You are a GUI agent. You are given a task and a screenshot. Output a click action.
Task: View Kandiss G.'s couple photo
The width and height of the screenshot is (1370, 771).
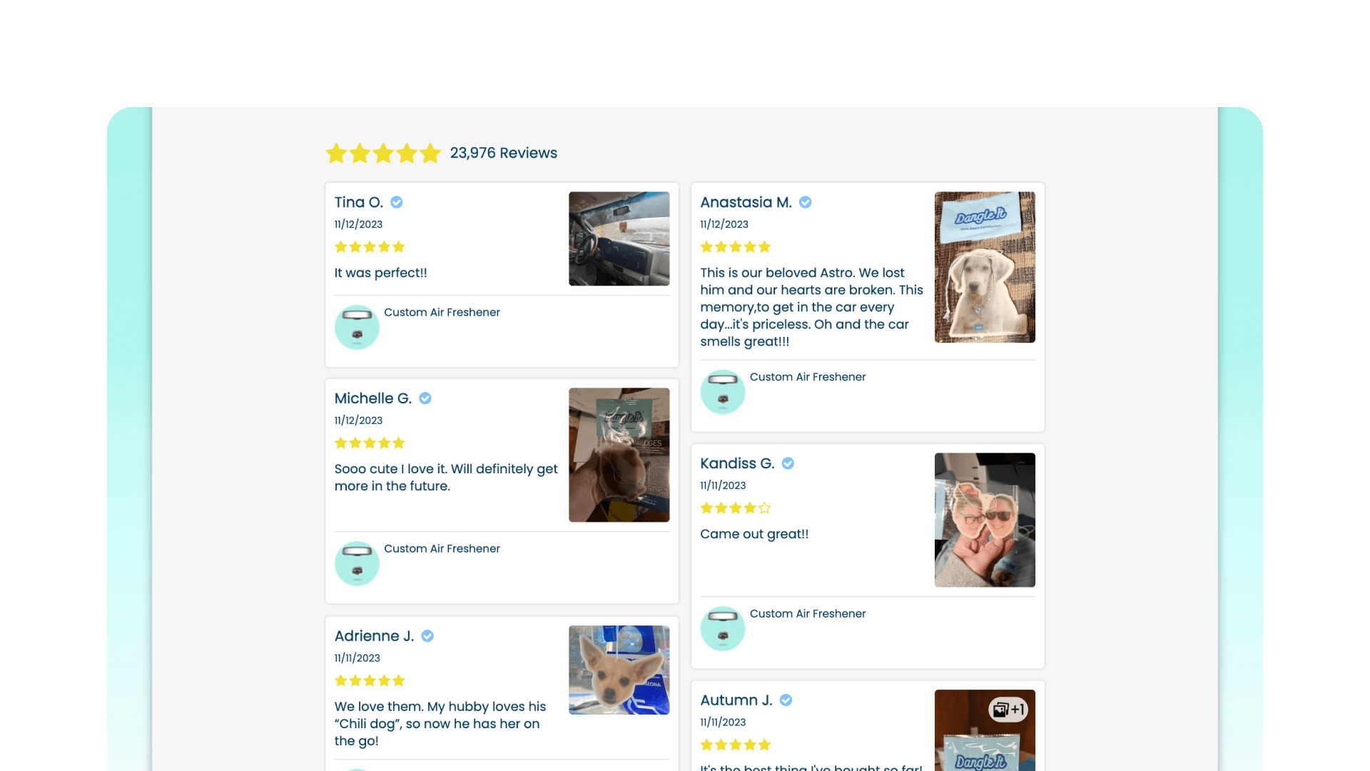pos(985,520)
